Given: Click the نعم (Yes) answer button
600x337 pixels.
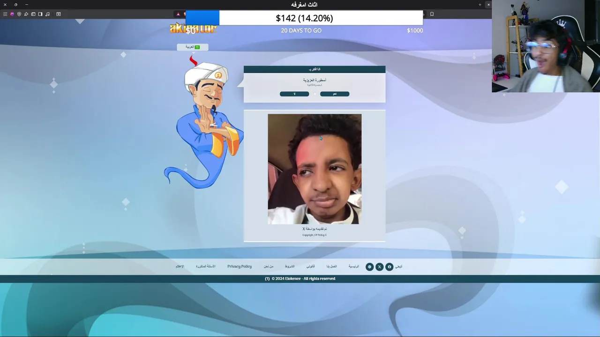Looking at the screenshot, I should 335,94.
